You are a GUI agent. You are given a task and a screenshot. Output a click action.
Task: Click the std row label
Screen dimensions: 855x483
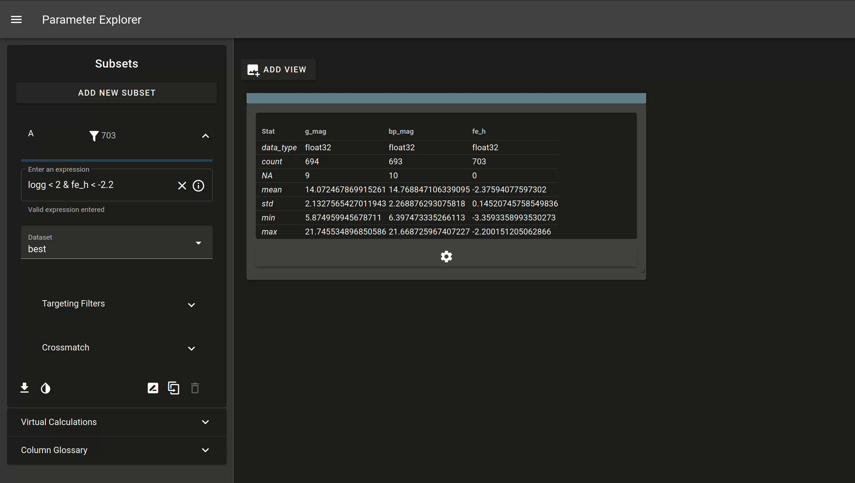point(267,204)
